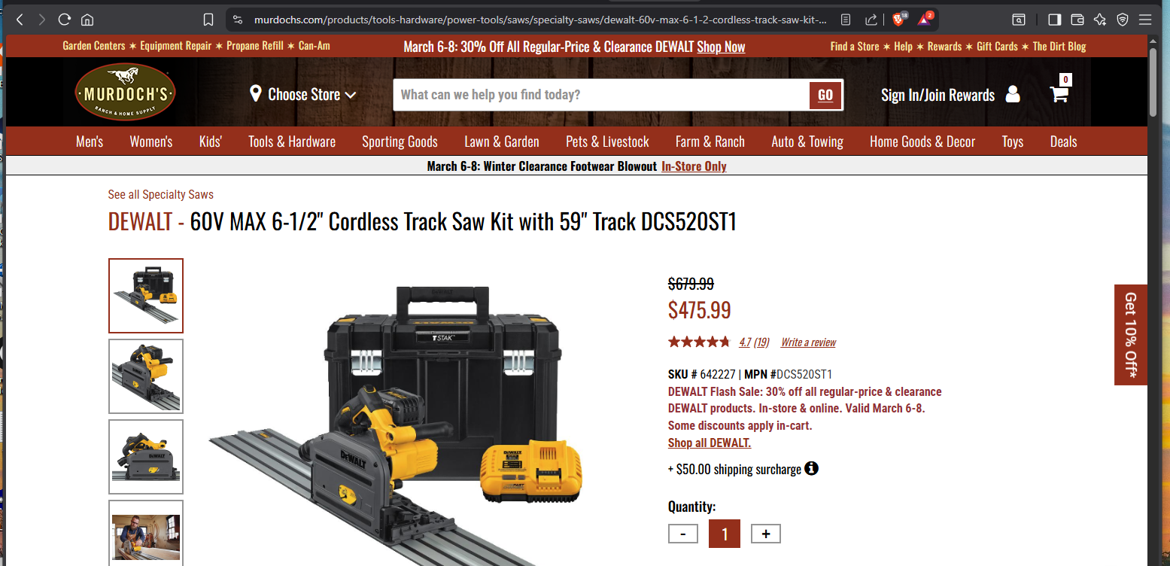Open the browser hamburger menu
This screenshot has height=566, width=1170.
click(1145, 20)
